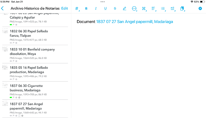Screen dimensions: 206x118
Task: Select 1832 06 30 Papel Sellado fianza item
Action: tap(35, 36)
